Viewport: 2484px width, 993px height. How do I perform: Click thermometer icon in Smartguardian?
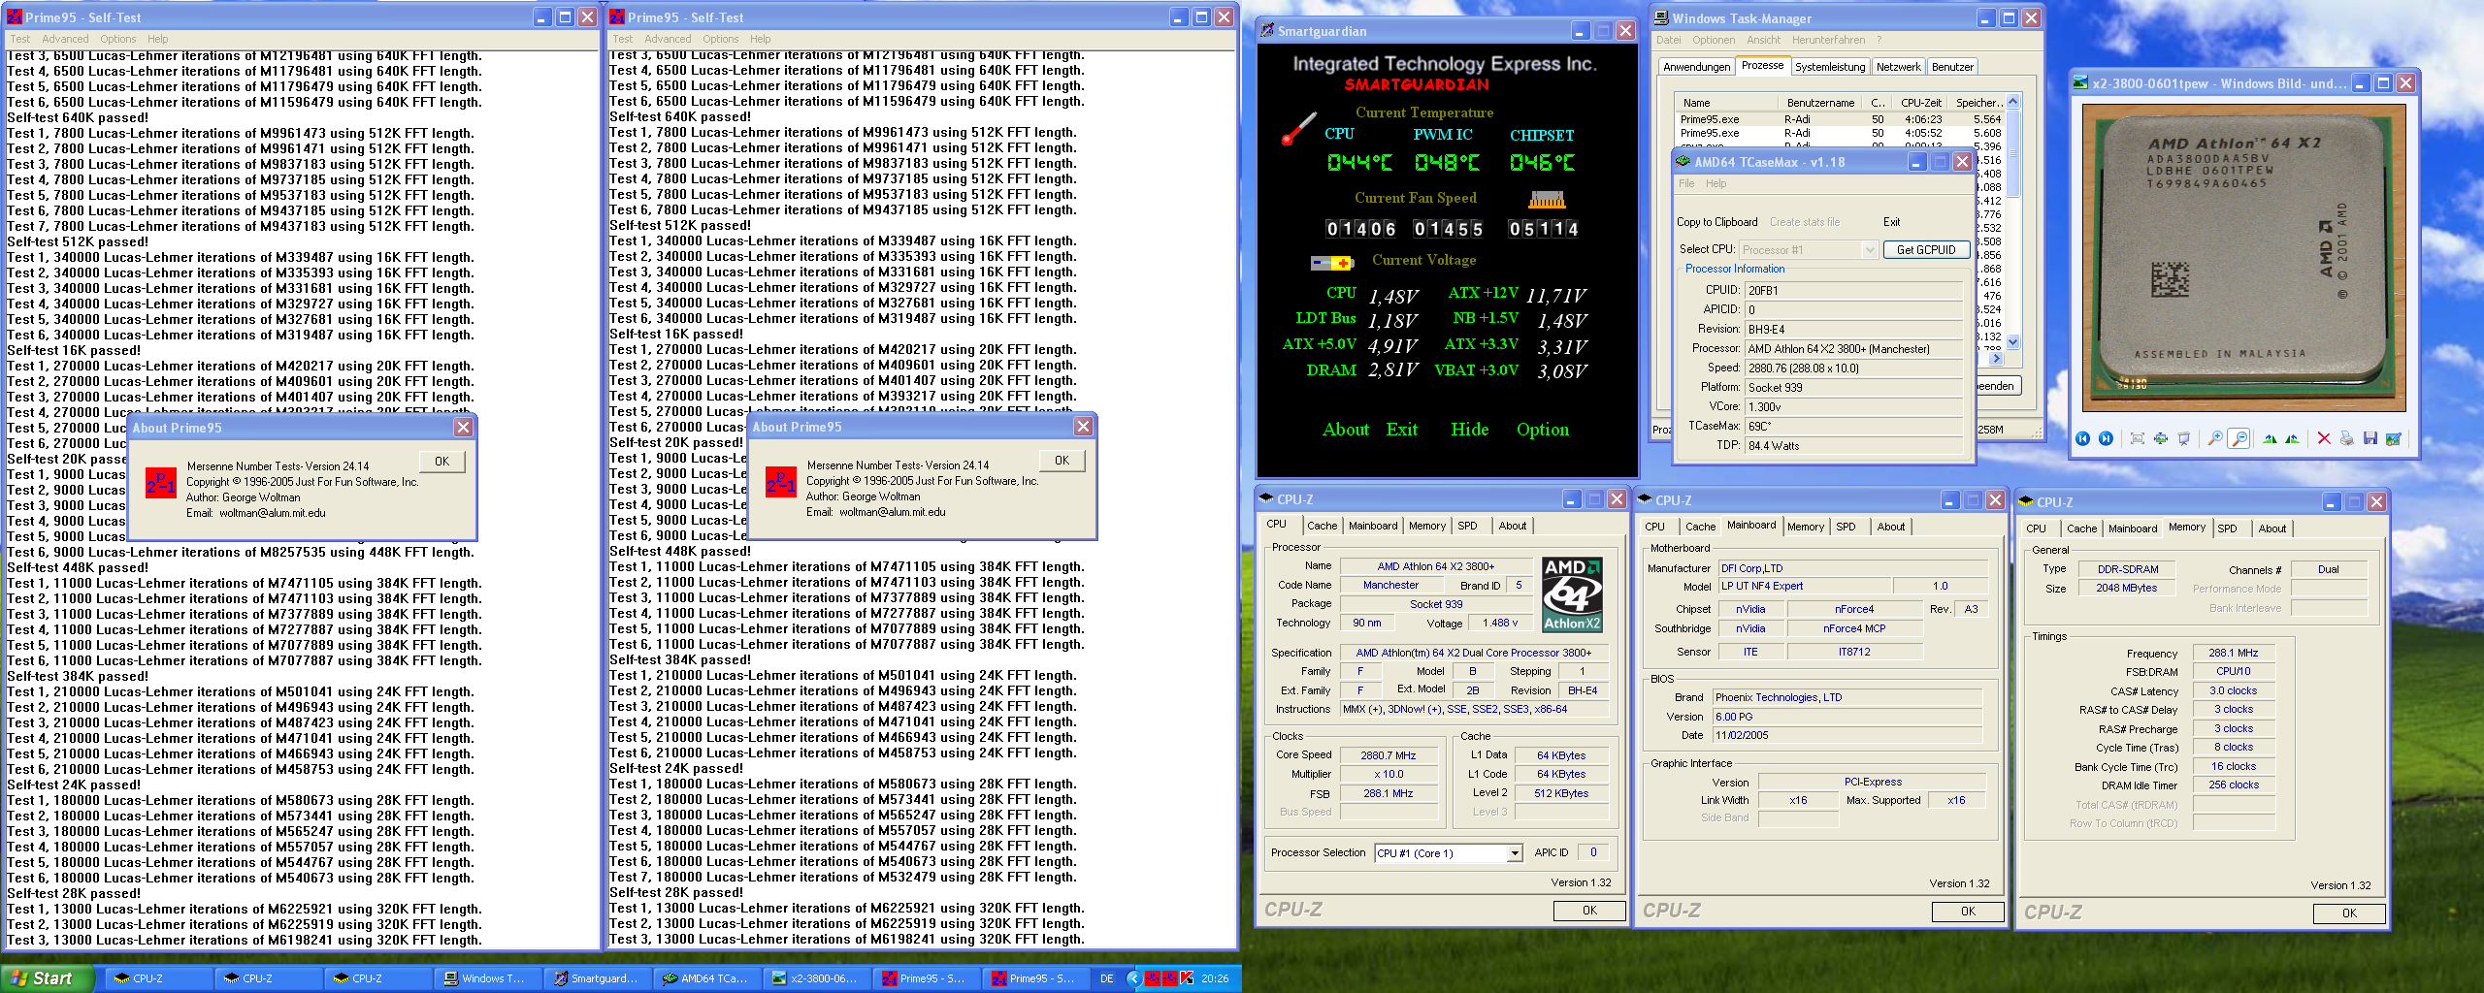(x=1298, y=131)
